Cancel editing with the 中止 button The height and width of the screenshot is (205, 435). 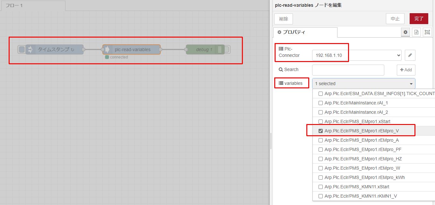click(395, 18)
